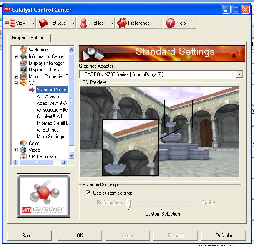Close the Catalyst Control Center window
254x246 pixels.
point(245,10)
